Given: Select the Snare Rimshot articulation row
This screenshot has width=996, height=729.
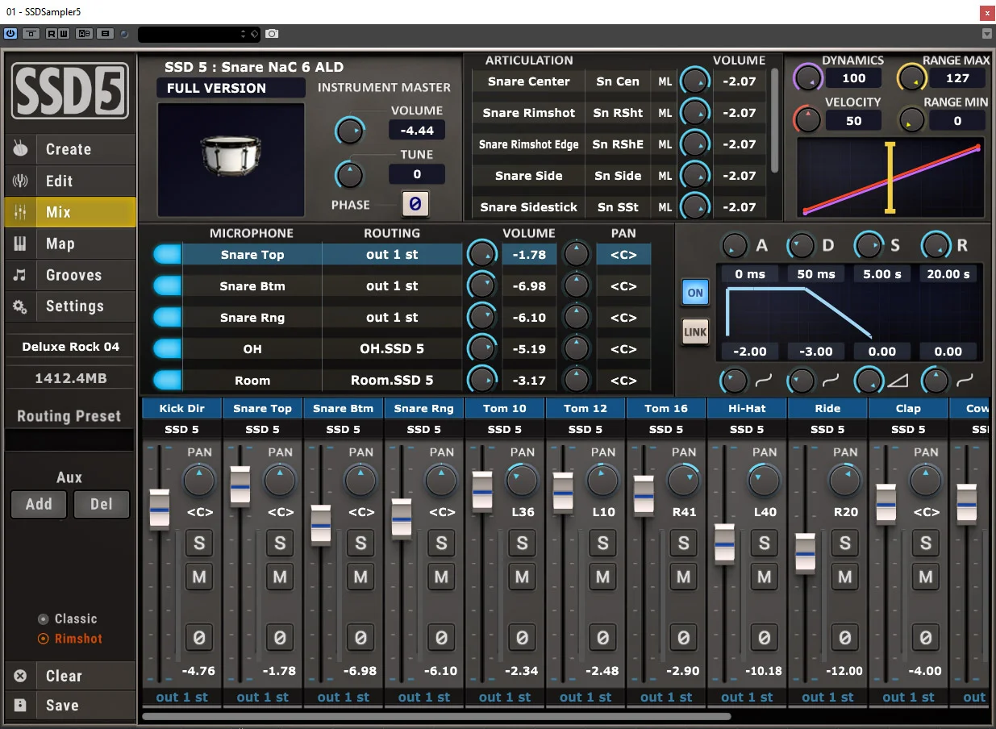Looking at the screenshot, I should pos(529,113).
